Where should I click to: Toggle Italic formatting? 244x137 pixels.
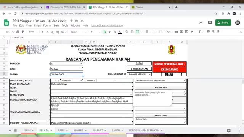click(x=109, y=32)
